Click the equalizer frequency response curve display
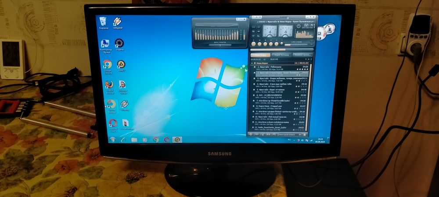The width and height of the screenshot is (439, 197). (217, 25)
